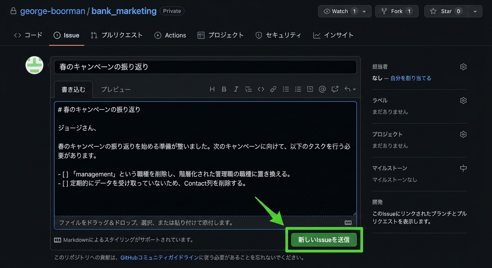The image size is (492, 268).
Task: Click the 担当者 heading
Action: 380,67
